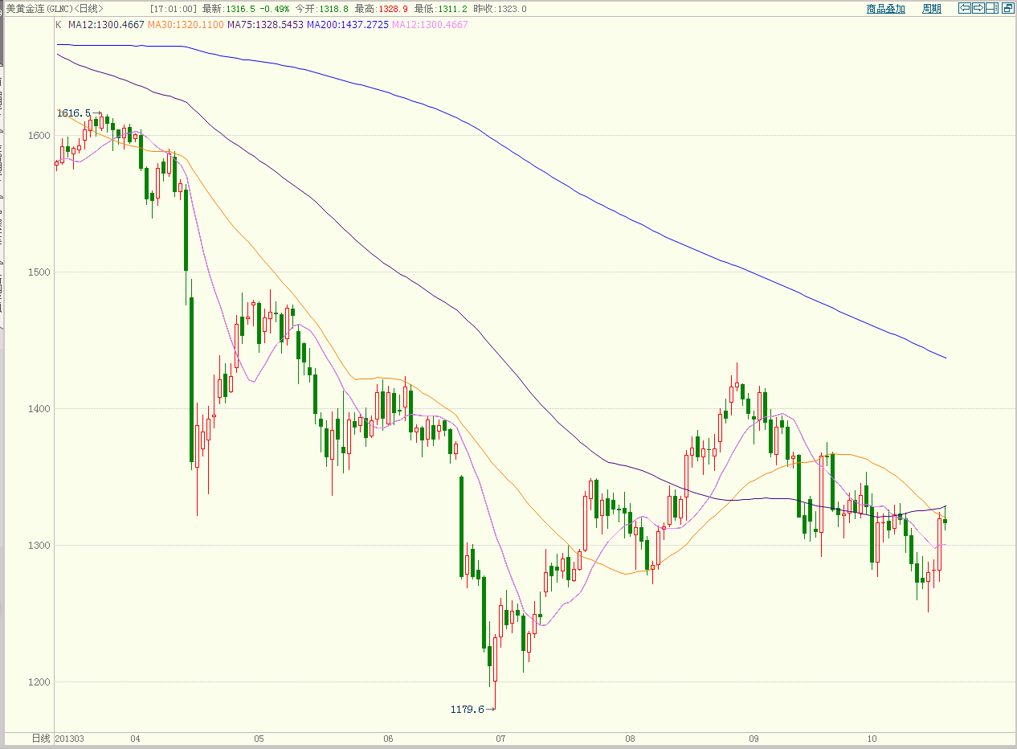
Task: Click the 1500 price axis label
Action: click(x=39, y=272)
